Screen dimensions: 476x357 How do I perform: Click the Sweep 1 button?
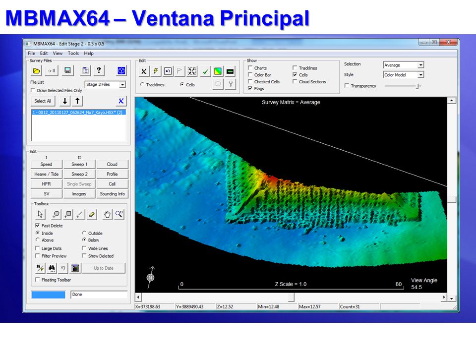click(79, 164)
